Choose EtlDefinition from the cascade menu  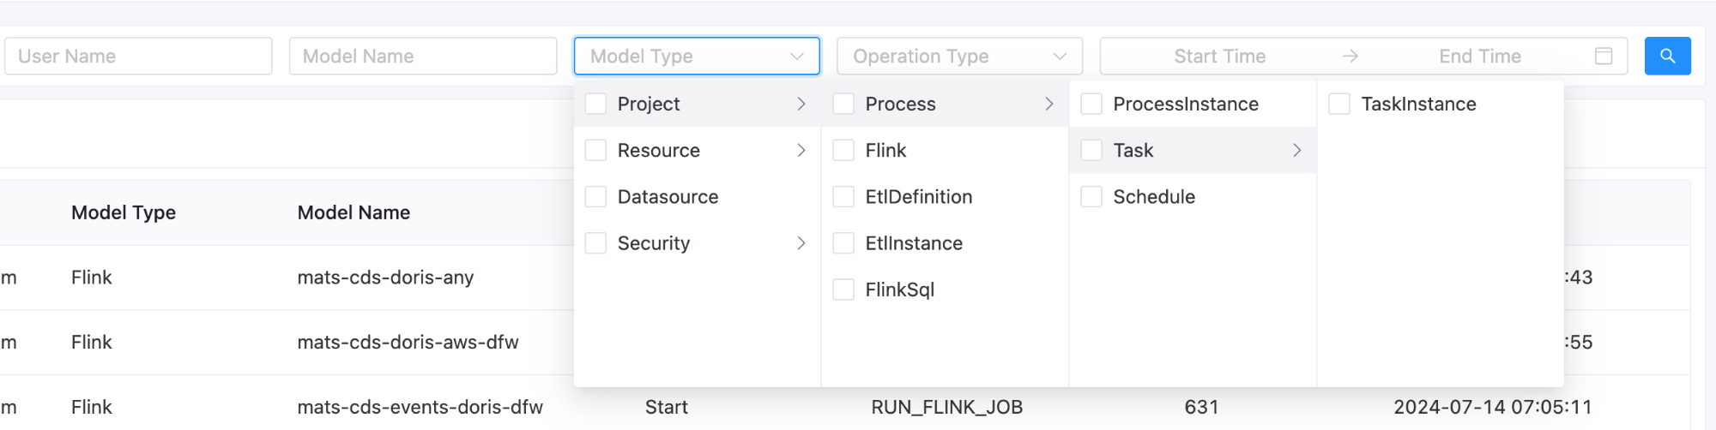pos(918,197)
